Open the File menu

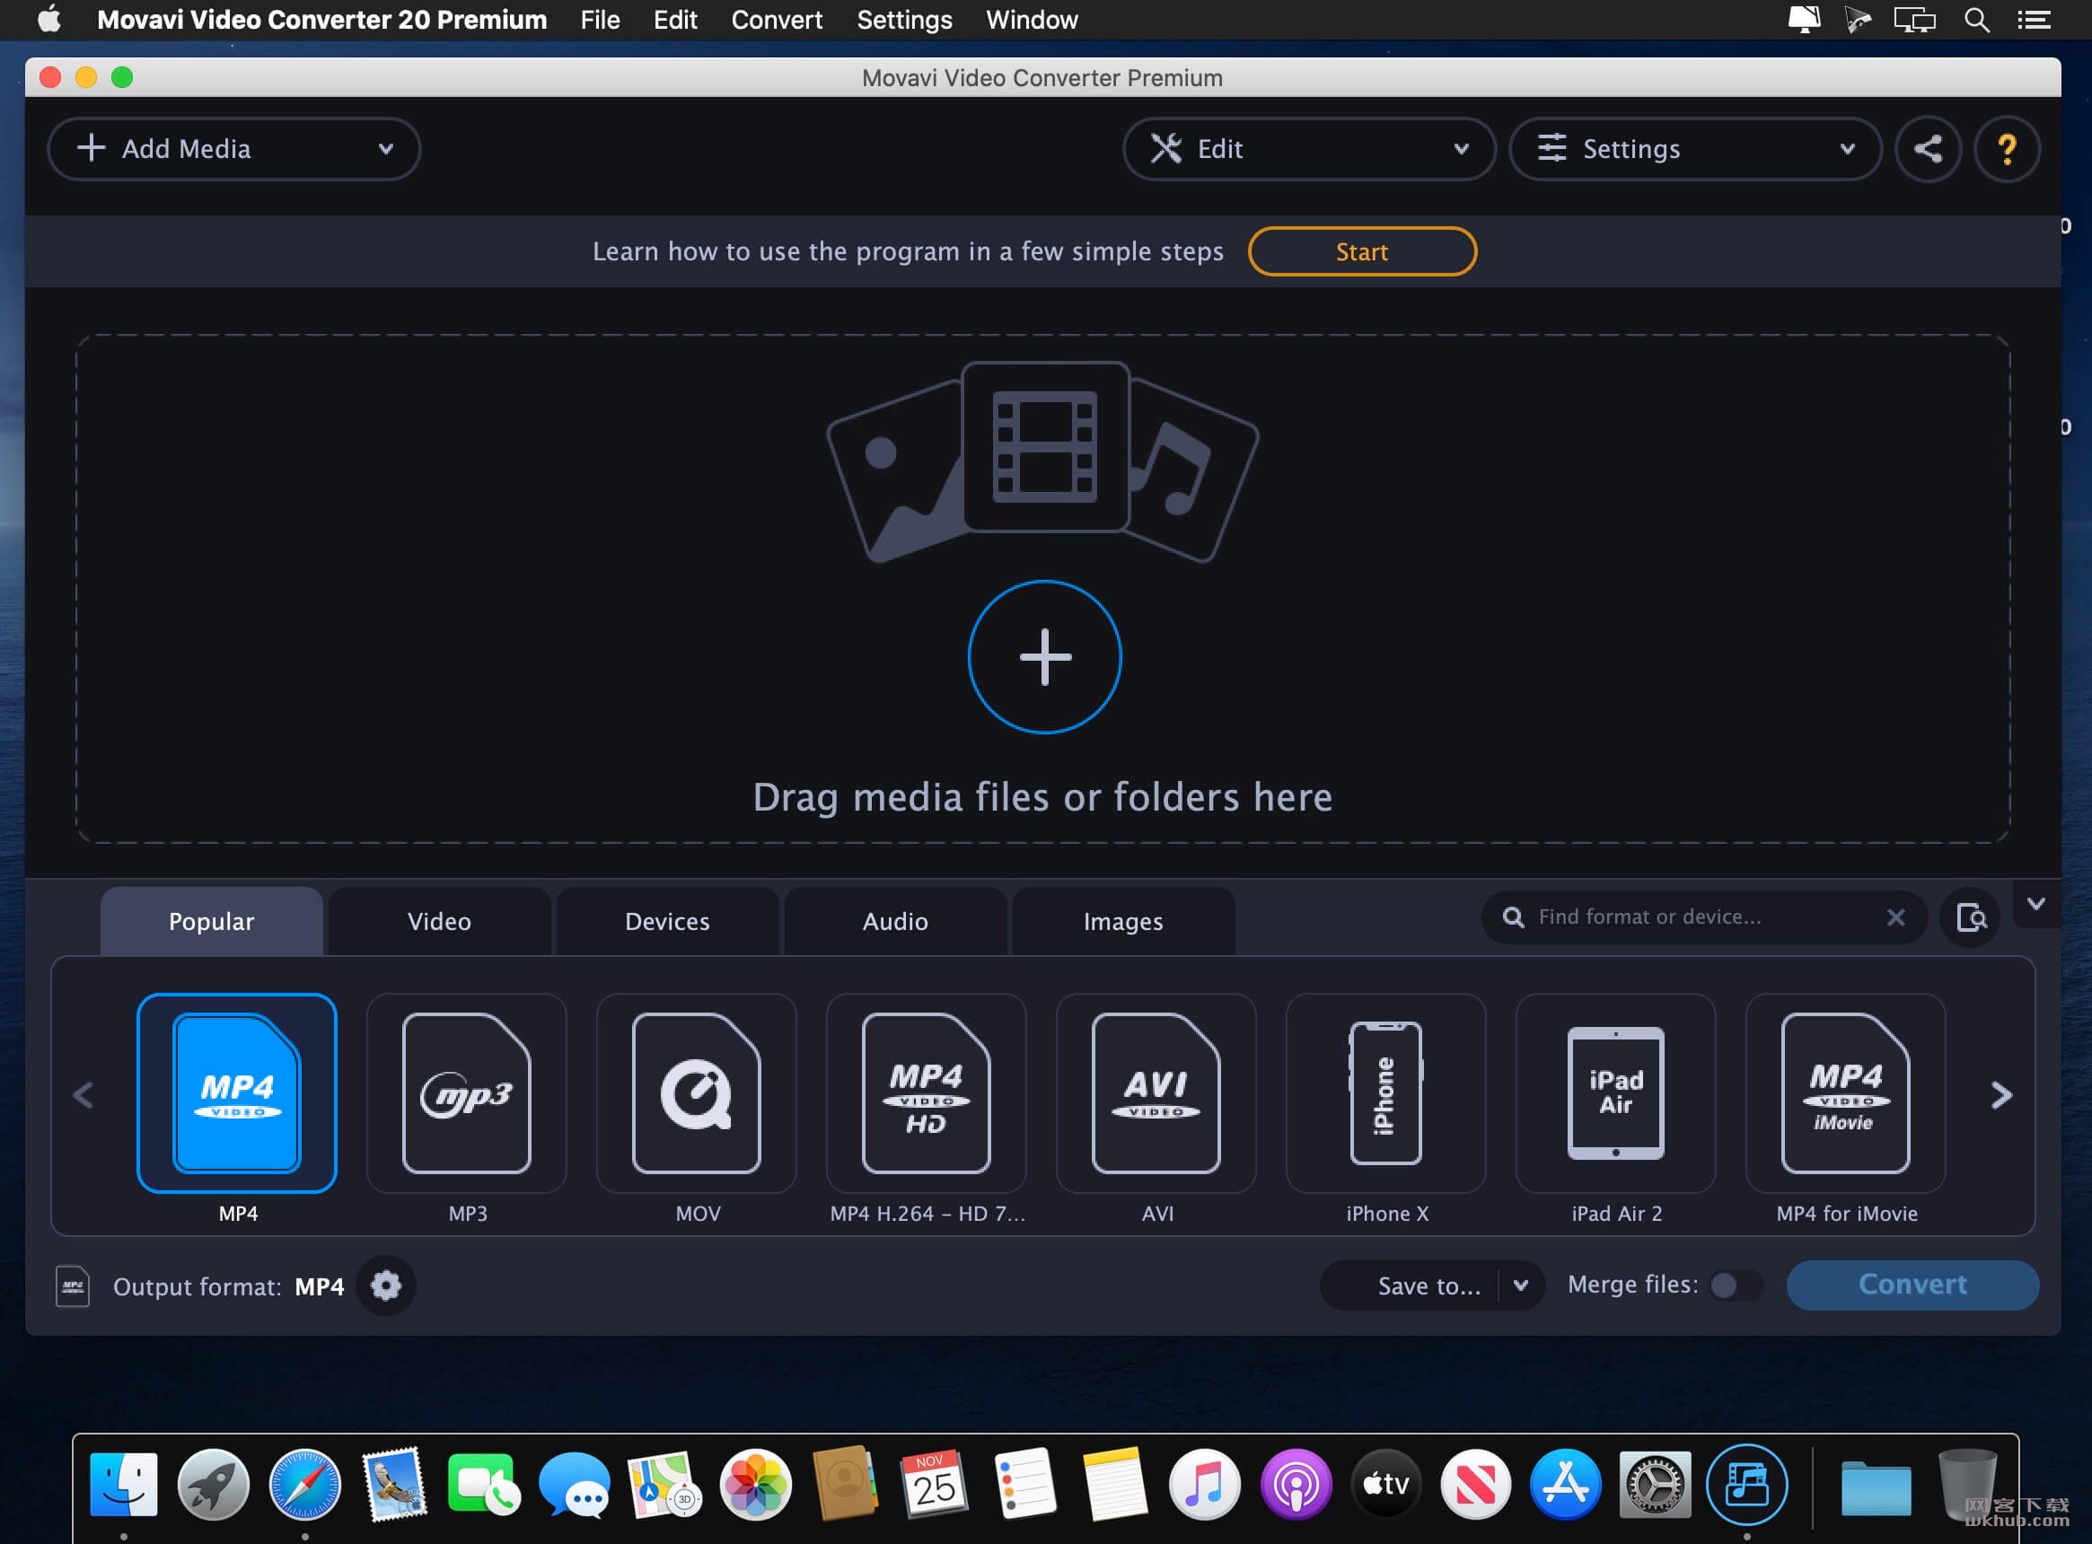point(599,20)
